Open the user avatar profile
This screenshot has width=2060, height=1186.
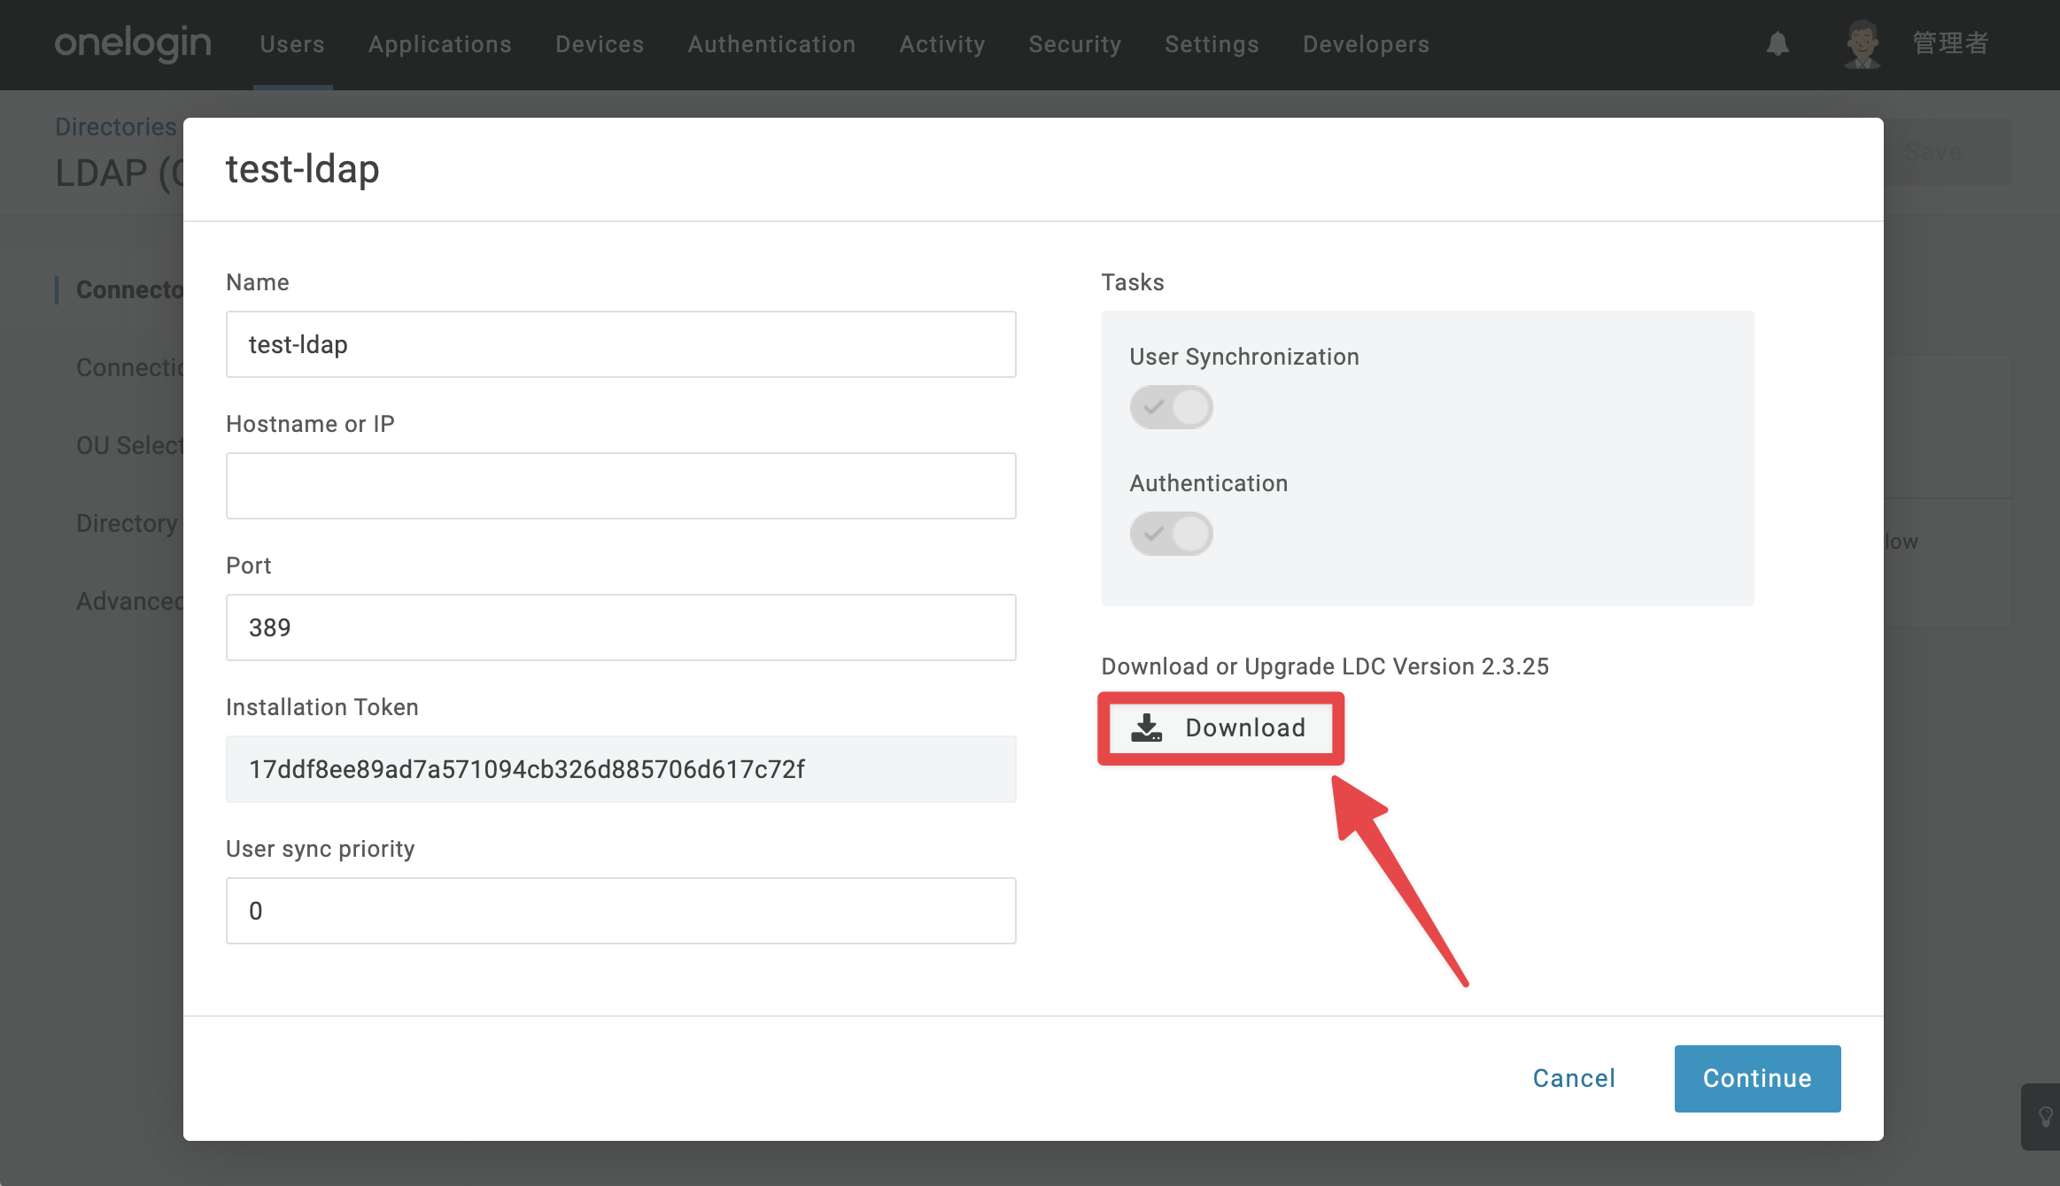[x=1863, y=43]
